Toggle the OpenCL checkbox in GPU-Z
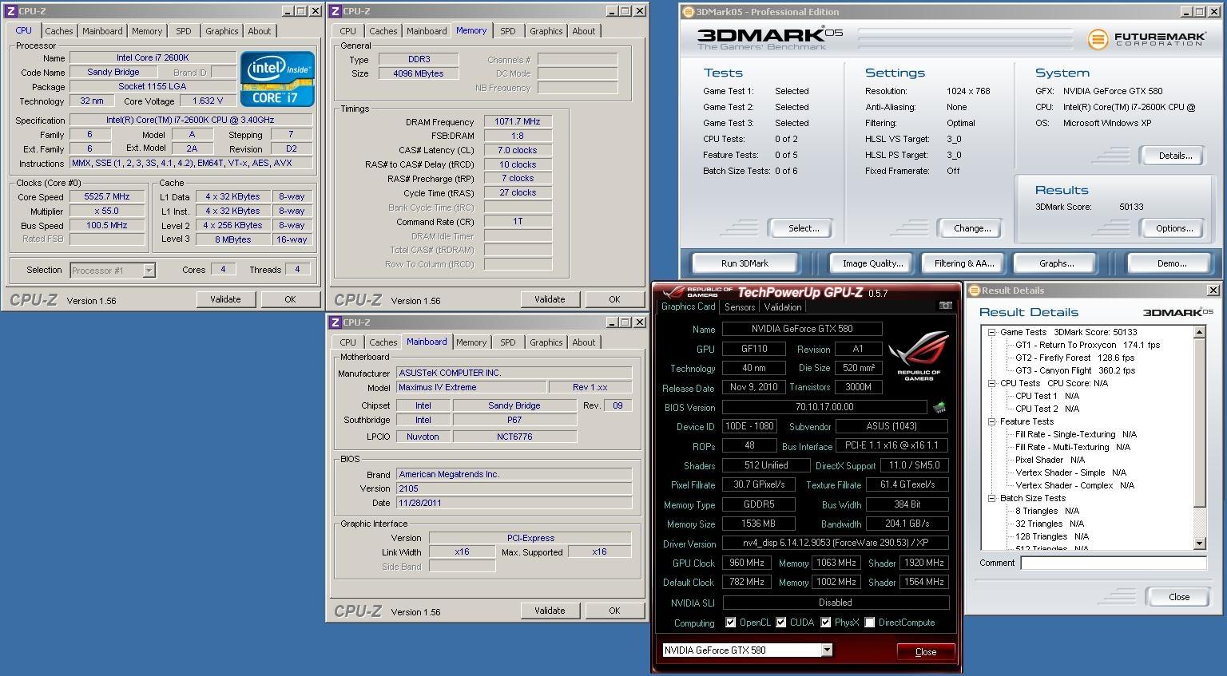This screenshot has width=1227, height=676. coord(730,623)
